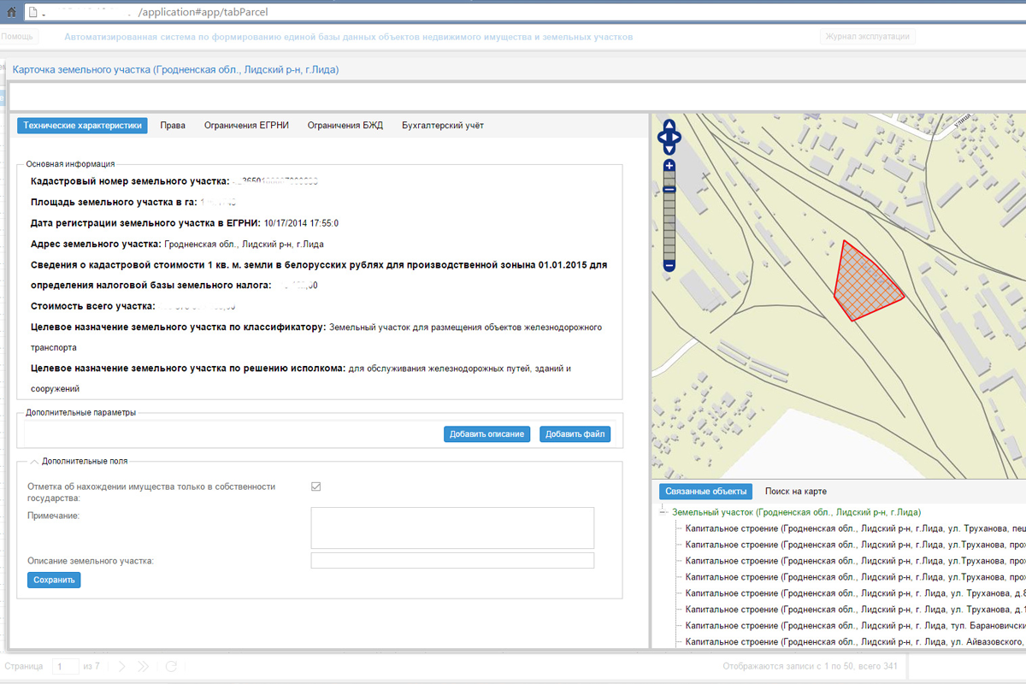Pan the map up with arrow control
1026x684 pixels.
click(669, 126)
